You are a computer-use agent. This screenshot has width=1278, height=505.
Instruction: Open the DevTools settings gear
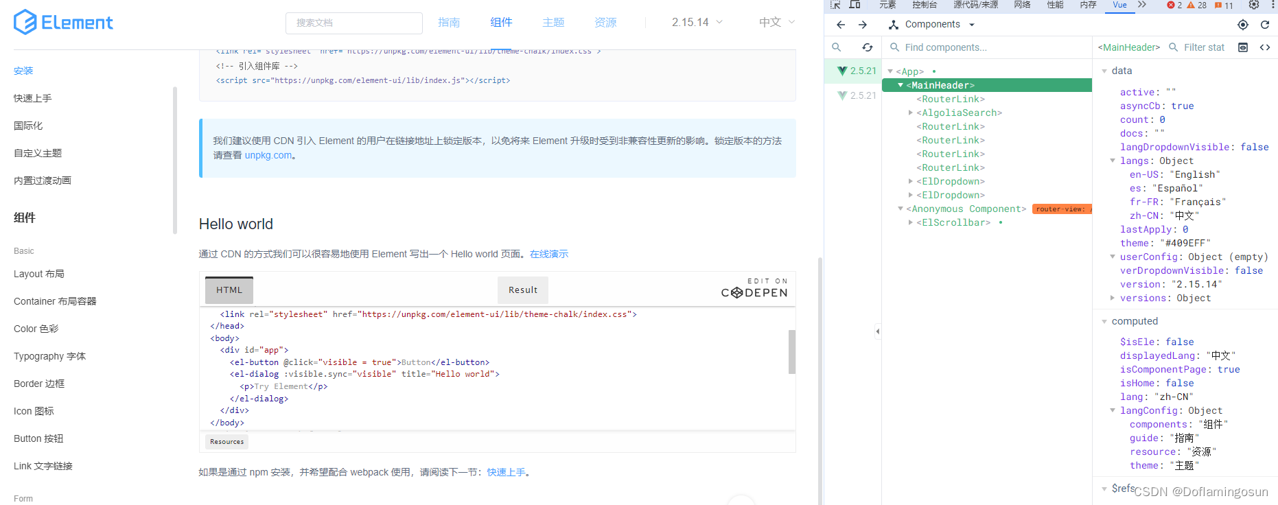1254,5
